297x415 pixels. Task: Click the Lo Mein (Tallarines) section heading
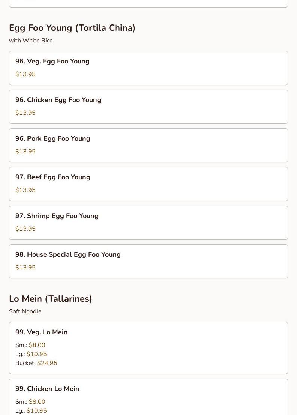point(51,299)
